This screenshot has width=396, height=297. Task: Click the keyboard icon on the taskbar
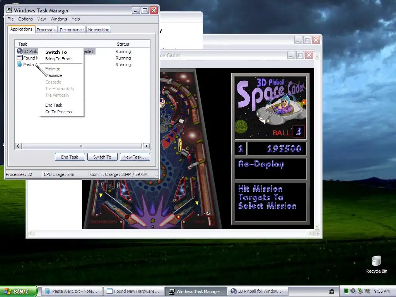pos(331,292)
